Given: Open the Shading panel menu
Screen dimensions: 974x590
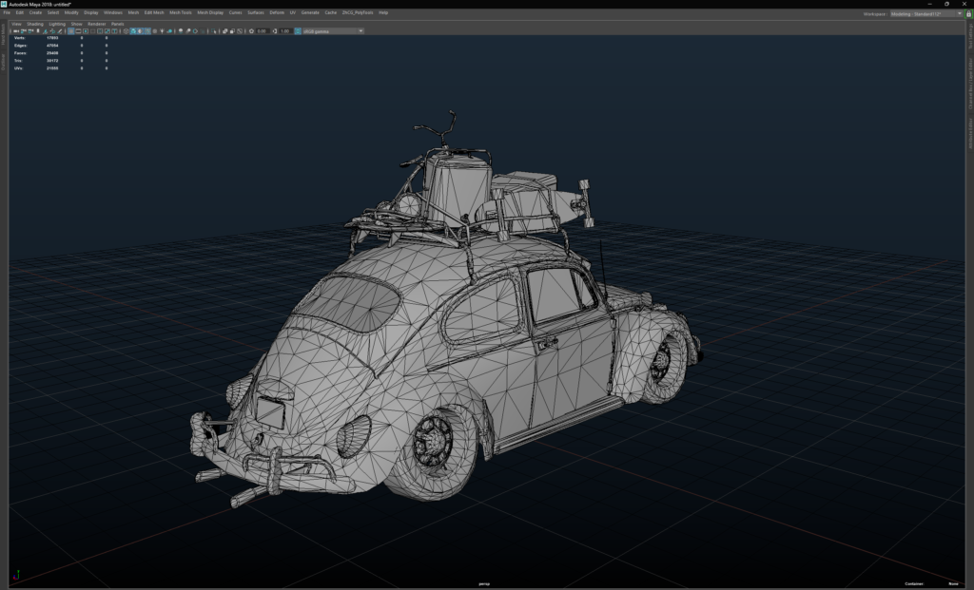Looking at the screenshot, I should (35, 23).
